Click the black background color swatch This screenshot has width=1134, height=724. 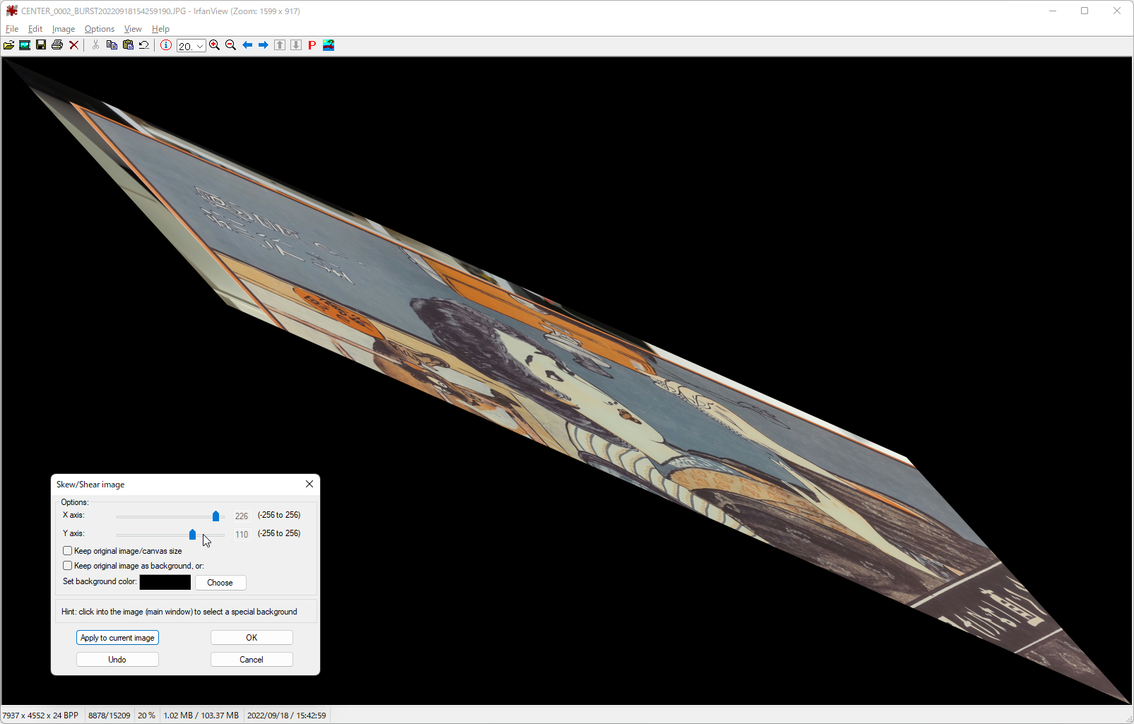pyautogui.click(x=165, y=582)
